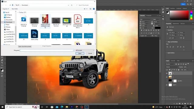The image size is (194, 109).
Task: Click New folder in Open dialog
Action: point(15,9)
